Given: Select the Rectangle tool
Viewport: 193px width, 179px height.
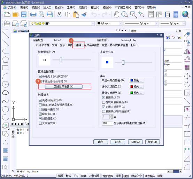Looking at the screenshot, I should [6, 68].
